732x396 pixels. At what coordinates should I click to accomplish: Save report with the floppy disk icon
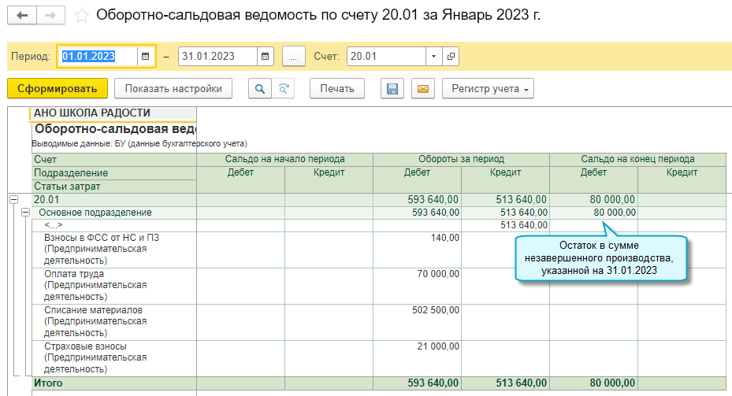pos(392,89)
